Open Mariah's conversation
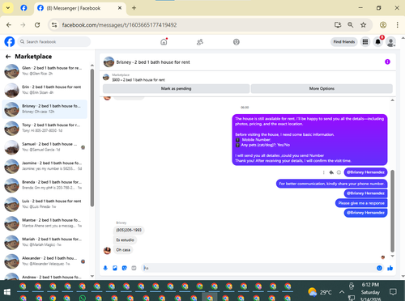 tap(45, 242)
